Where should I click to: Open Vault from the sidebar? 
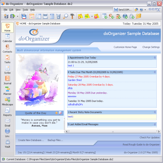[x=7, y=144]
